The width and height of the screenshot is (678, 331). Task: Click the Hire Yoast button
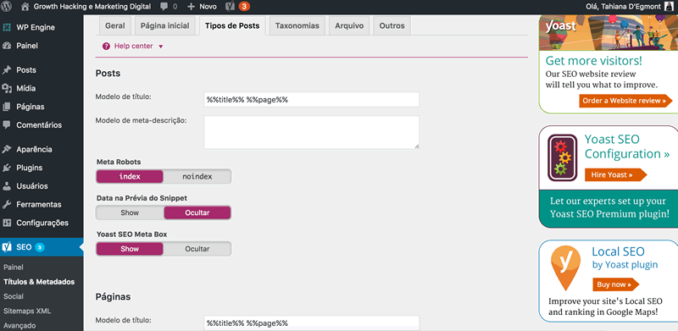pos(615,175)
